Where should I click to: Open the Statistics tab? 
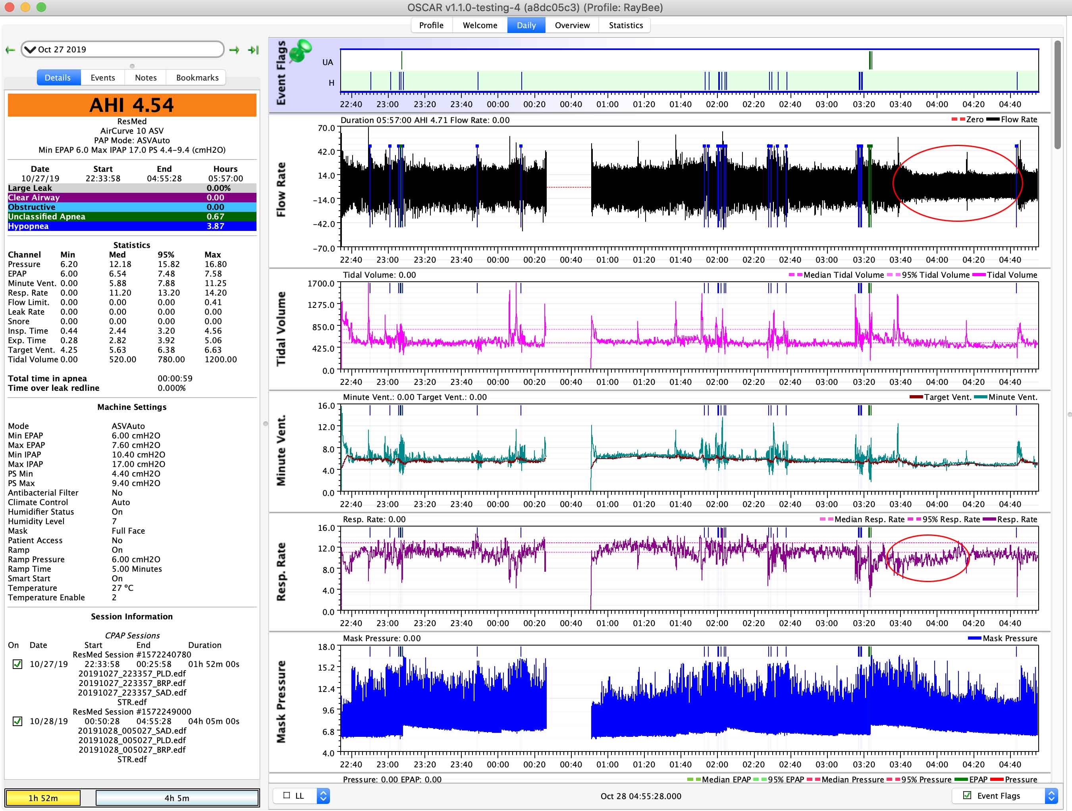[x=626, y=25]
